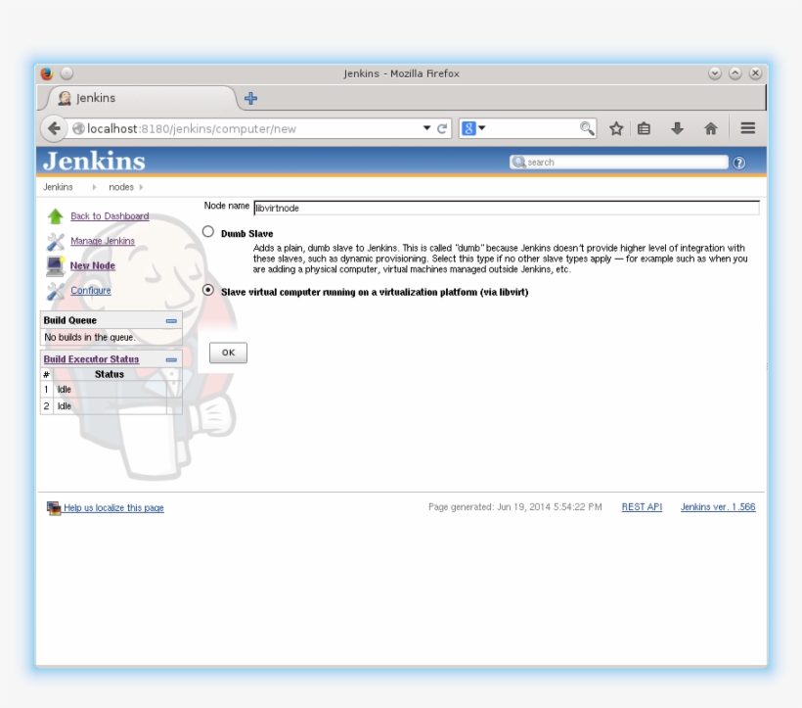Bookmark this page with the star icon

point(616,128)
